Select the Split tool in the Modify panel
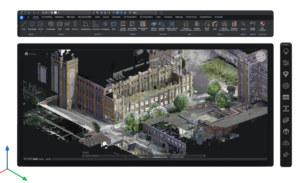This screenshot has width=302, height=183. 114,25
